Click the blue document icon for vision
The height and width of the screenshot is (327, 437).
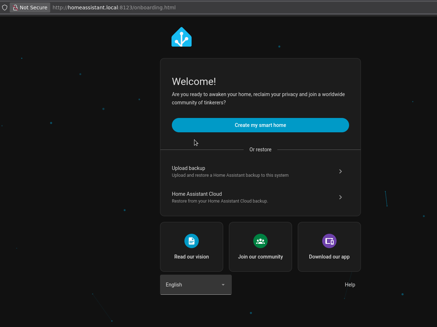[192, 241]
